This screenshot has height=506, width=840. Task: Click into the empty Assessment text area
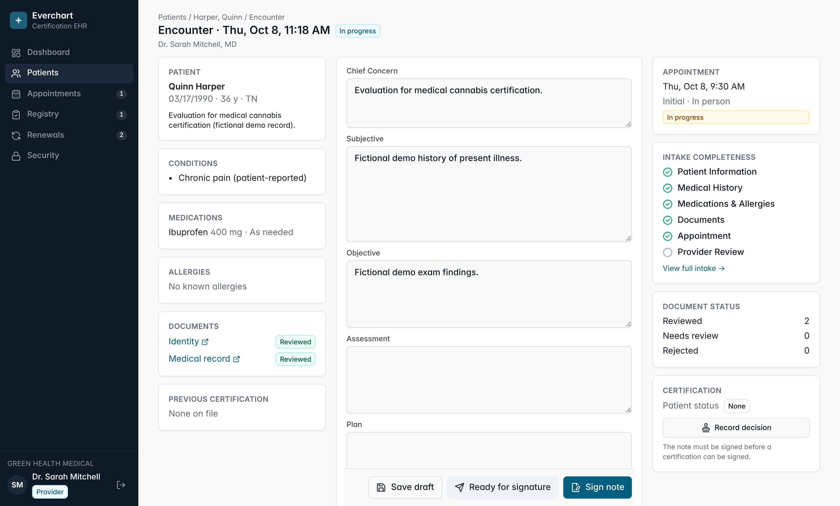[x=489, y=380]
